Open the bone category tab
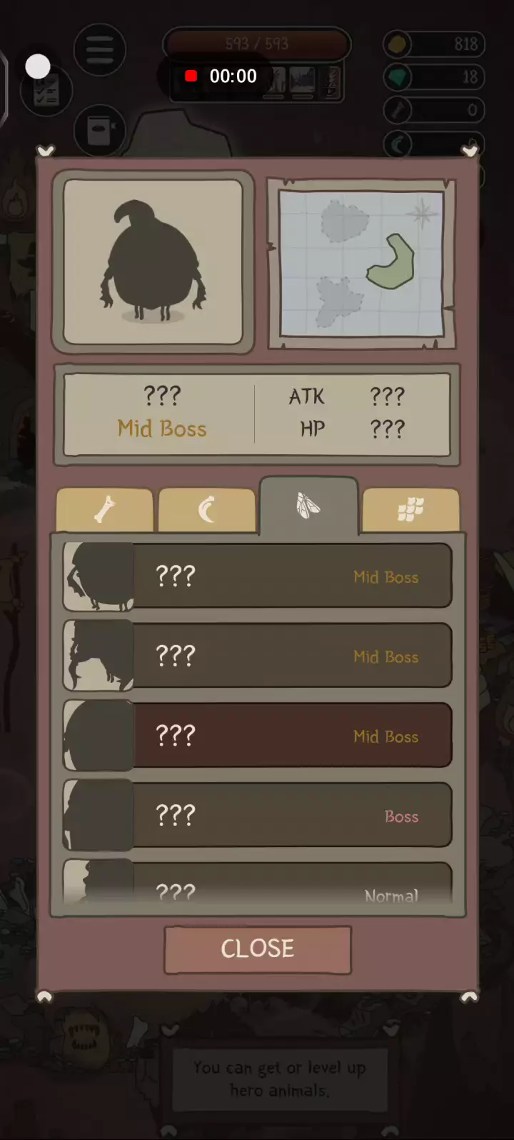Image resolution: width=514 pixels, height=1140 pixels. pos(104,510)
